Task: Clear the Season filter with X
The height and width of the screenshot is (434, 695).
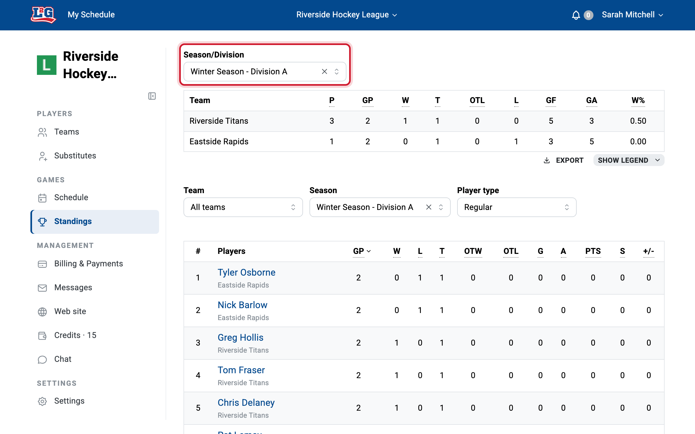Action: pos(429,207)
